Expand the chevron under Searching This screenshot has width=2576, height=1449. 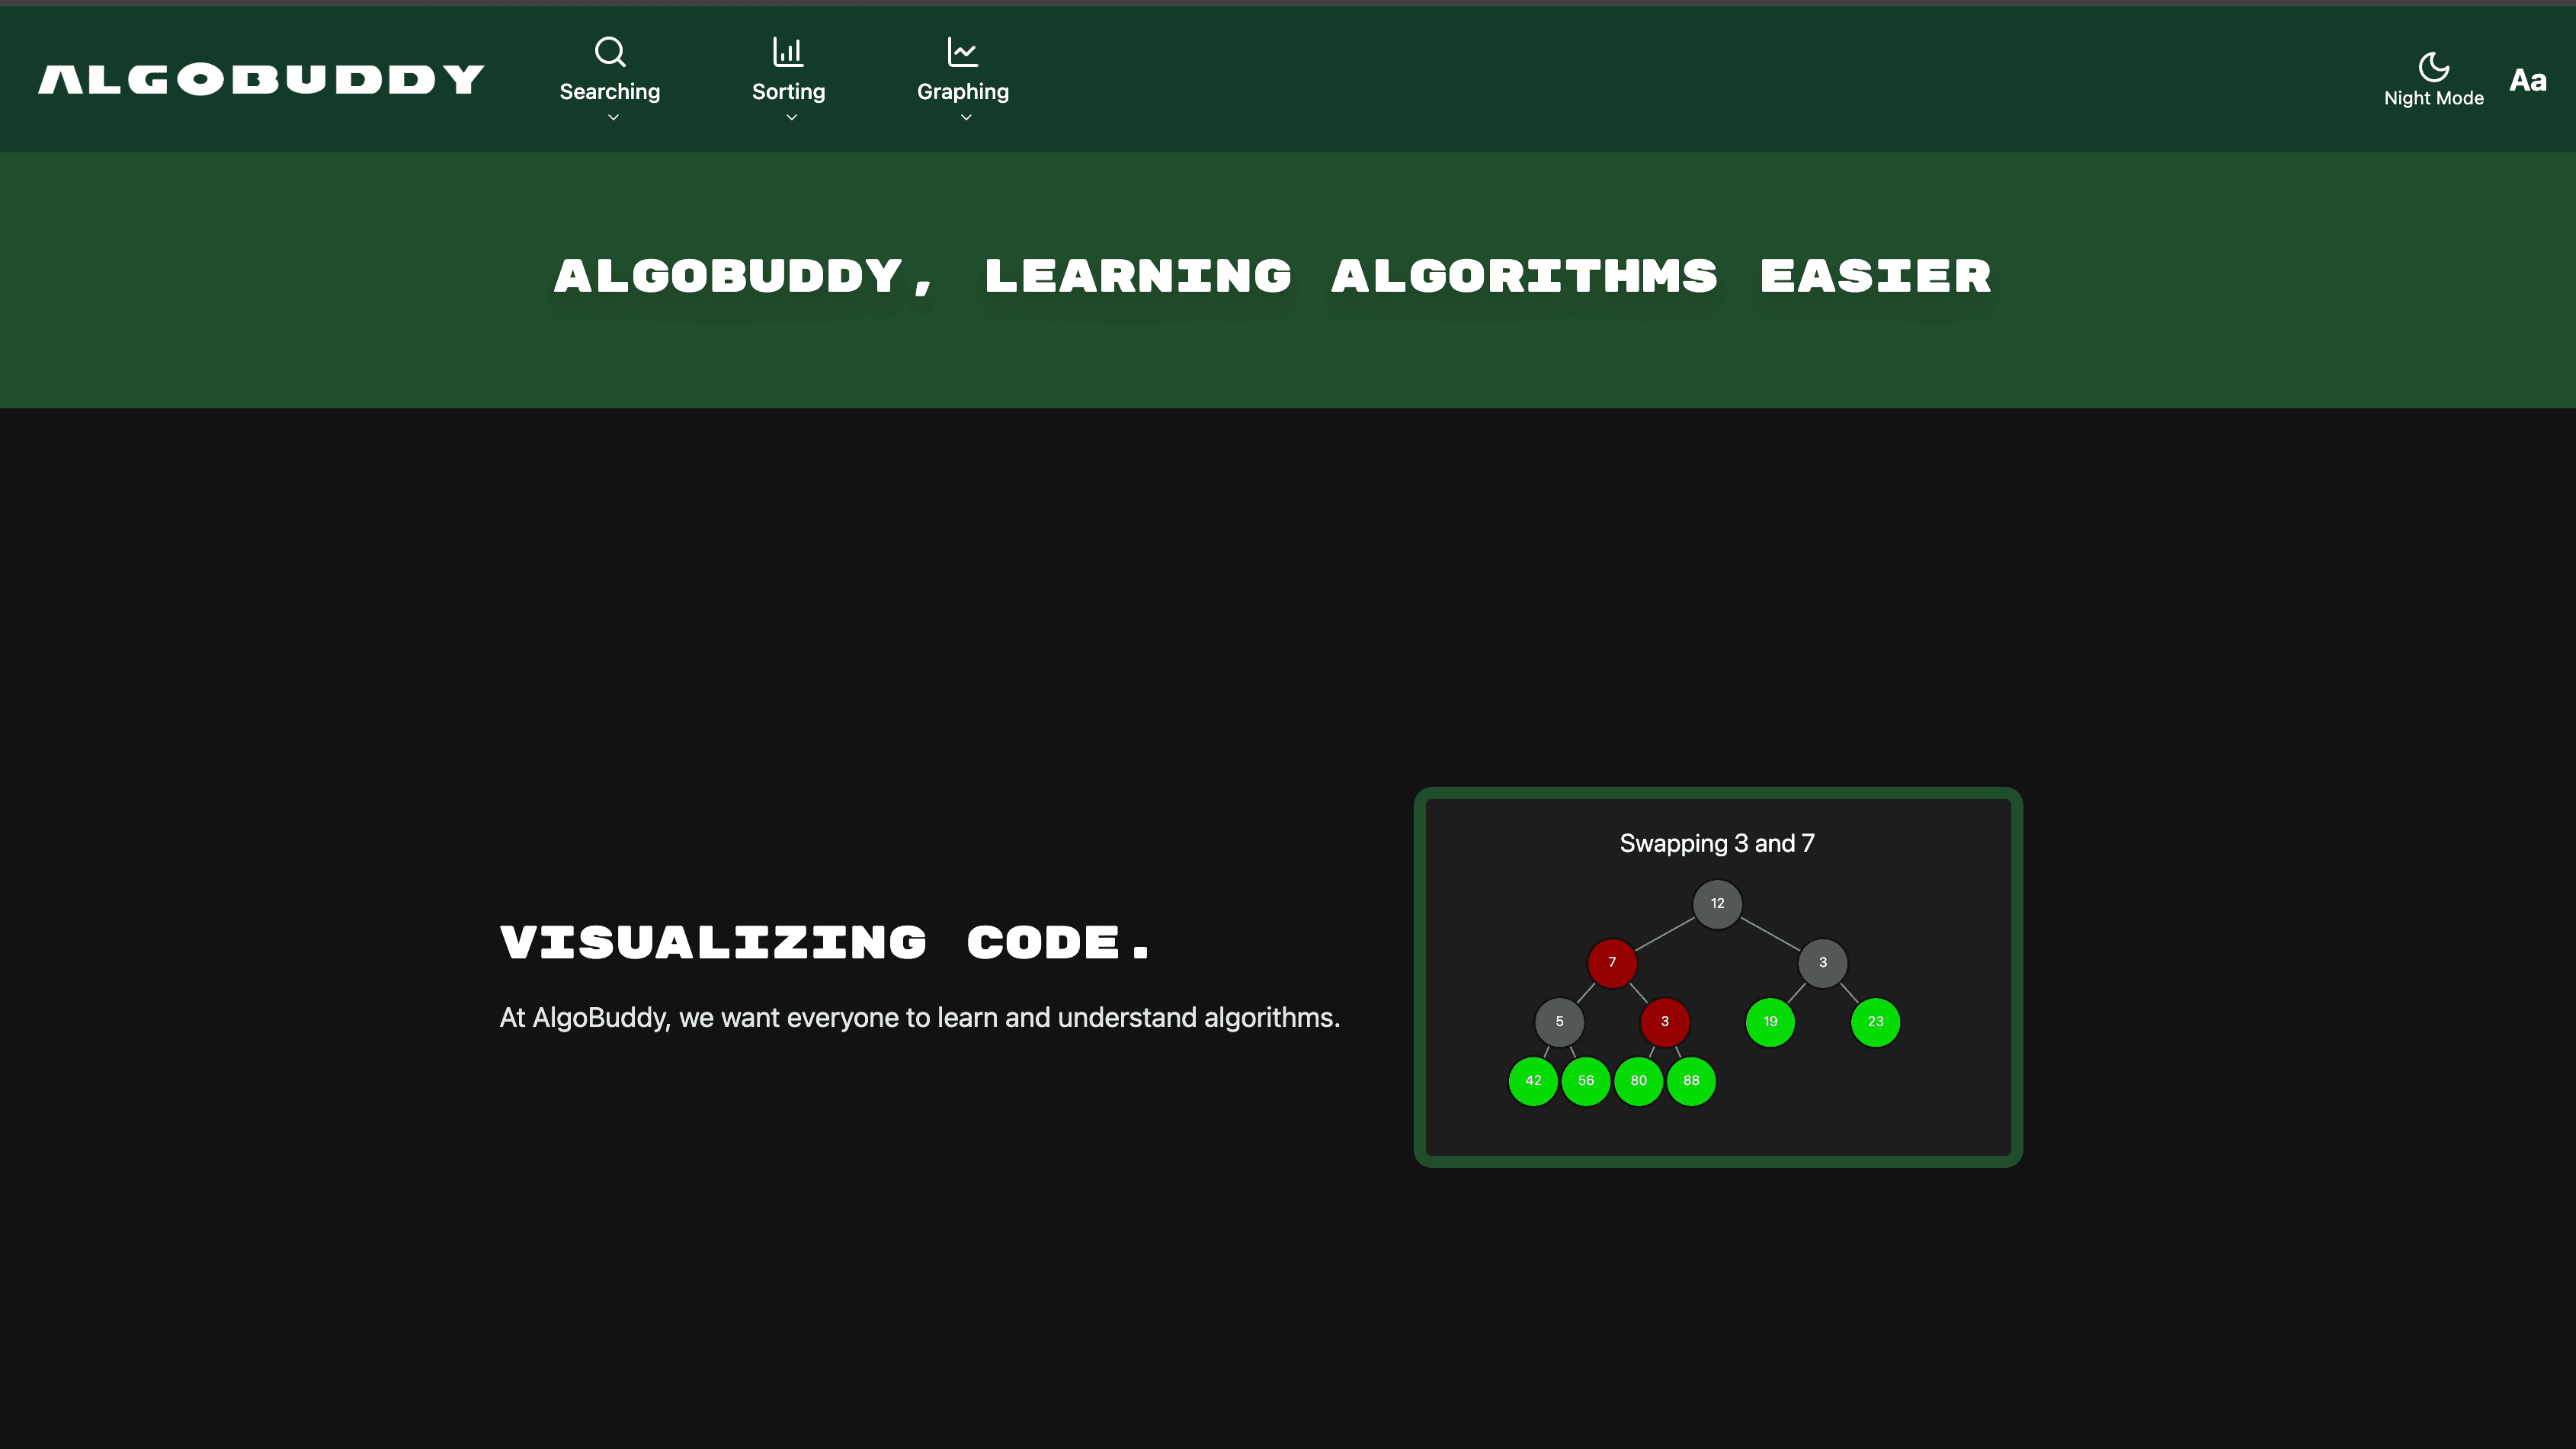coord(613,117)
